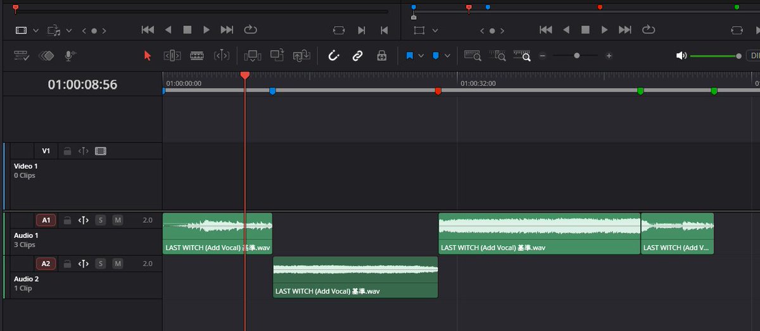Toggle timeline Snapping magnet icon
Image resolution: width=760 pixels, height=331 pixels.
tap(333, 56)
